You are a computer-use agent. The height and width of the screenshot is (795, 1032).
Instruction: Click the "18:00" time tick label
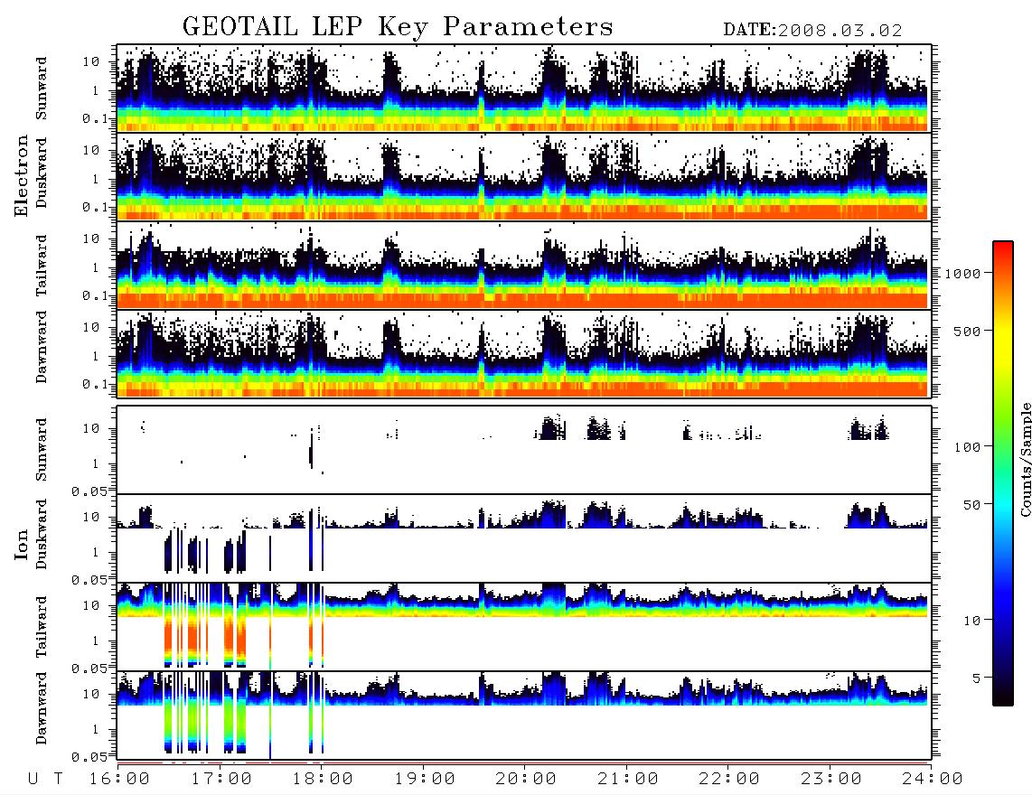(323, 780)
